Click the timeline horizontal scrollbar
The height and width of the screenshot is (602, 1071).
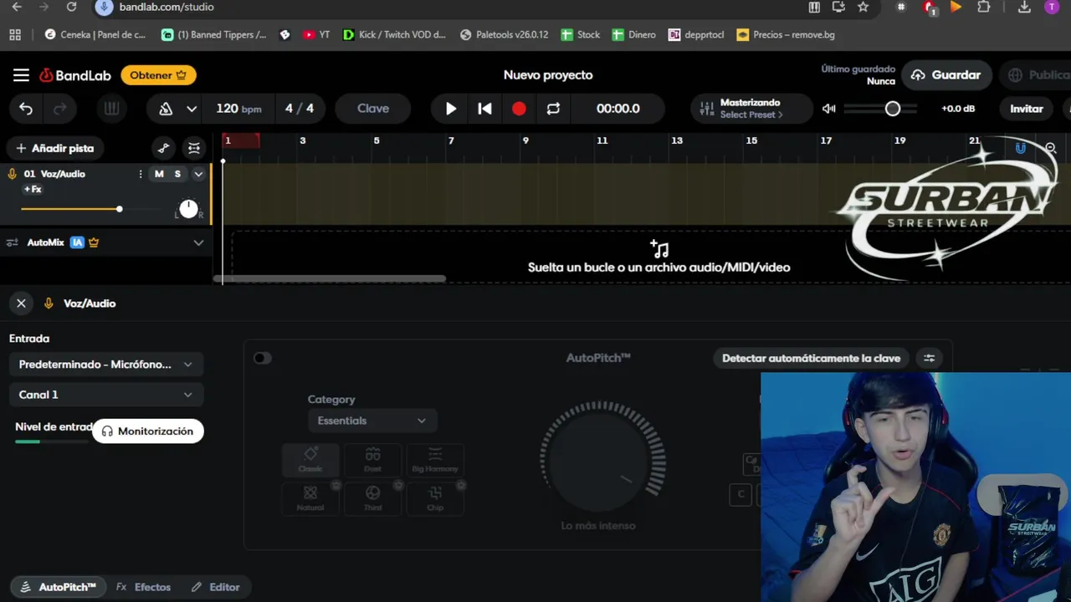[x=330, y=278]
